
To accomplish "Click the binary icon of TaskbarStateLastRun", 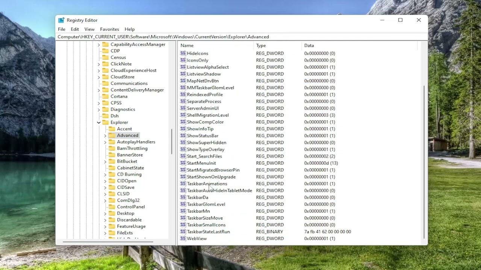I will pyautogui.click(x=183, y=232).
